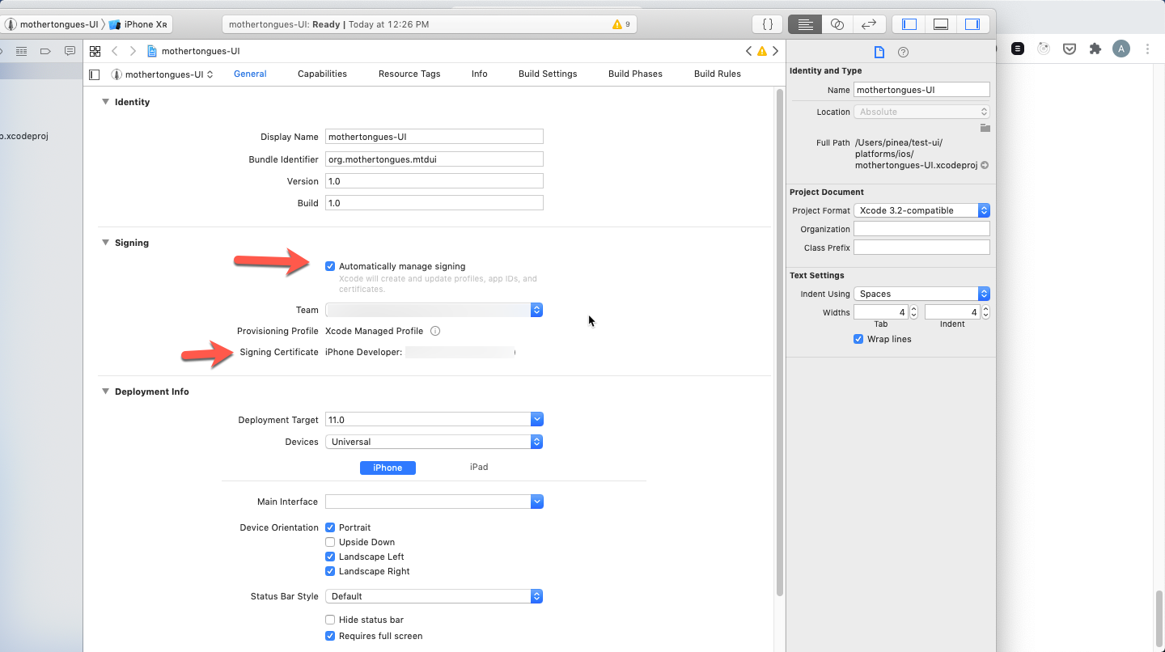Toggle the project and targets list sidebar
1165x652 pixels.
[x=95, y=74]
